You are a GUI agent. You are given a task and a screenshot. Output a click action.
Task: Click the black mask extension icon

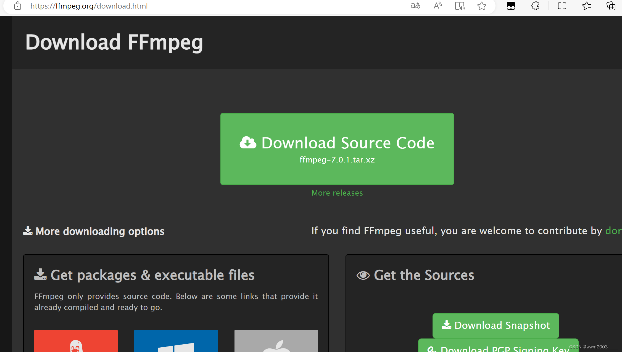pyautogui.click(x=511, y=6)
